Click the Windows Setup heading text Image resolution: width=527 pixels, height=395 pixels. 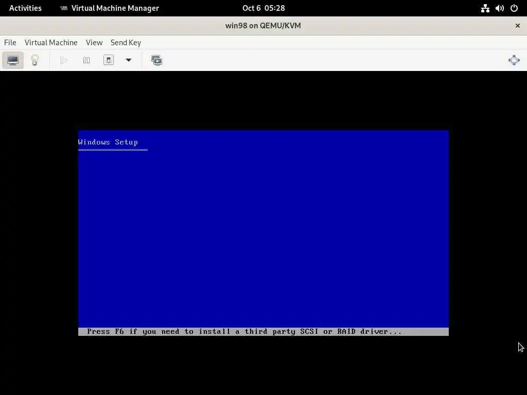click(108, 142)
